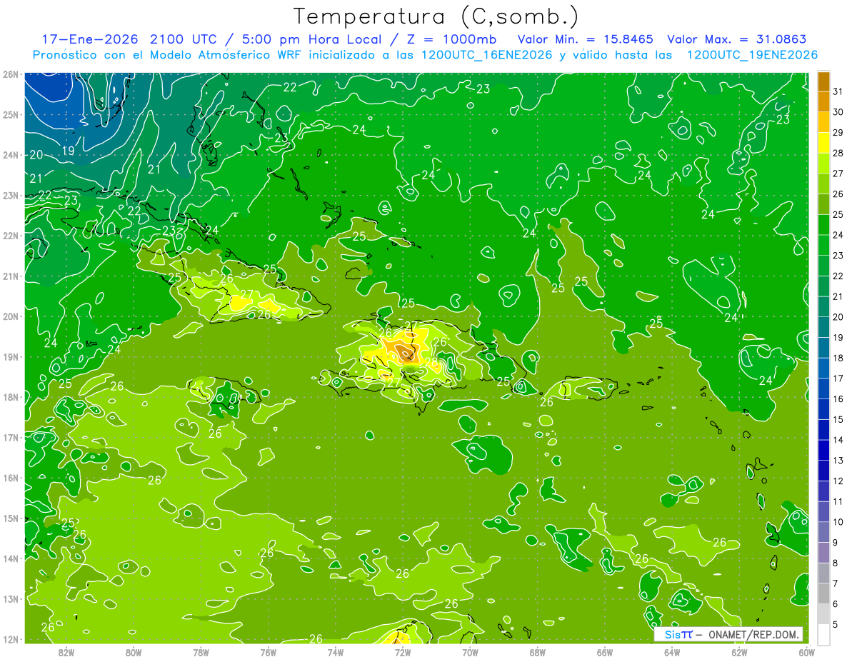This screenshot has height=662, width=857.
Task: Click the '10' label on the color scale
Action: (x=838, y=522)
